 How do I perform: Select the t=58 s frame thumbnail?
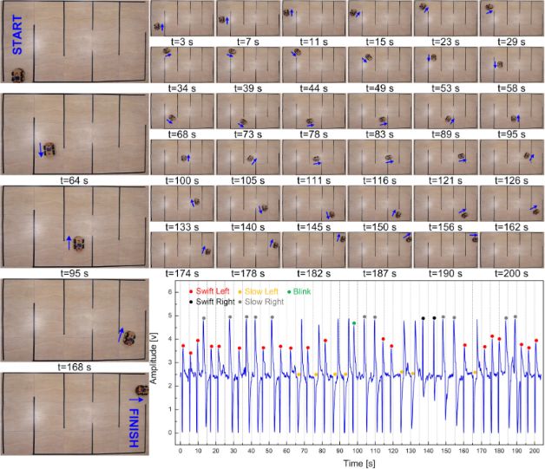coord(511,63)
